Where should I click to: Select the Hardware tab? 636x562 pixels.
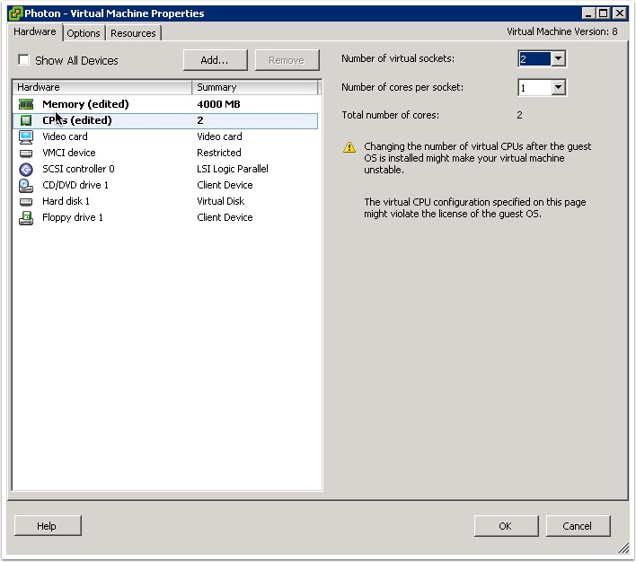pyautogui.click(x=35, y=32)
